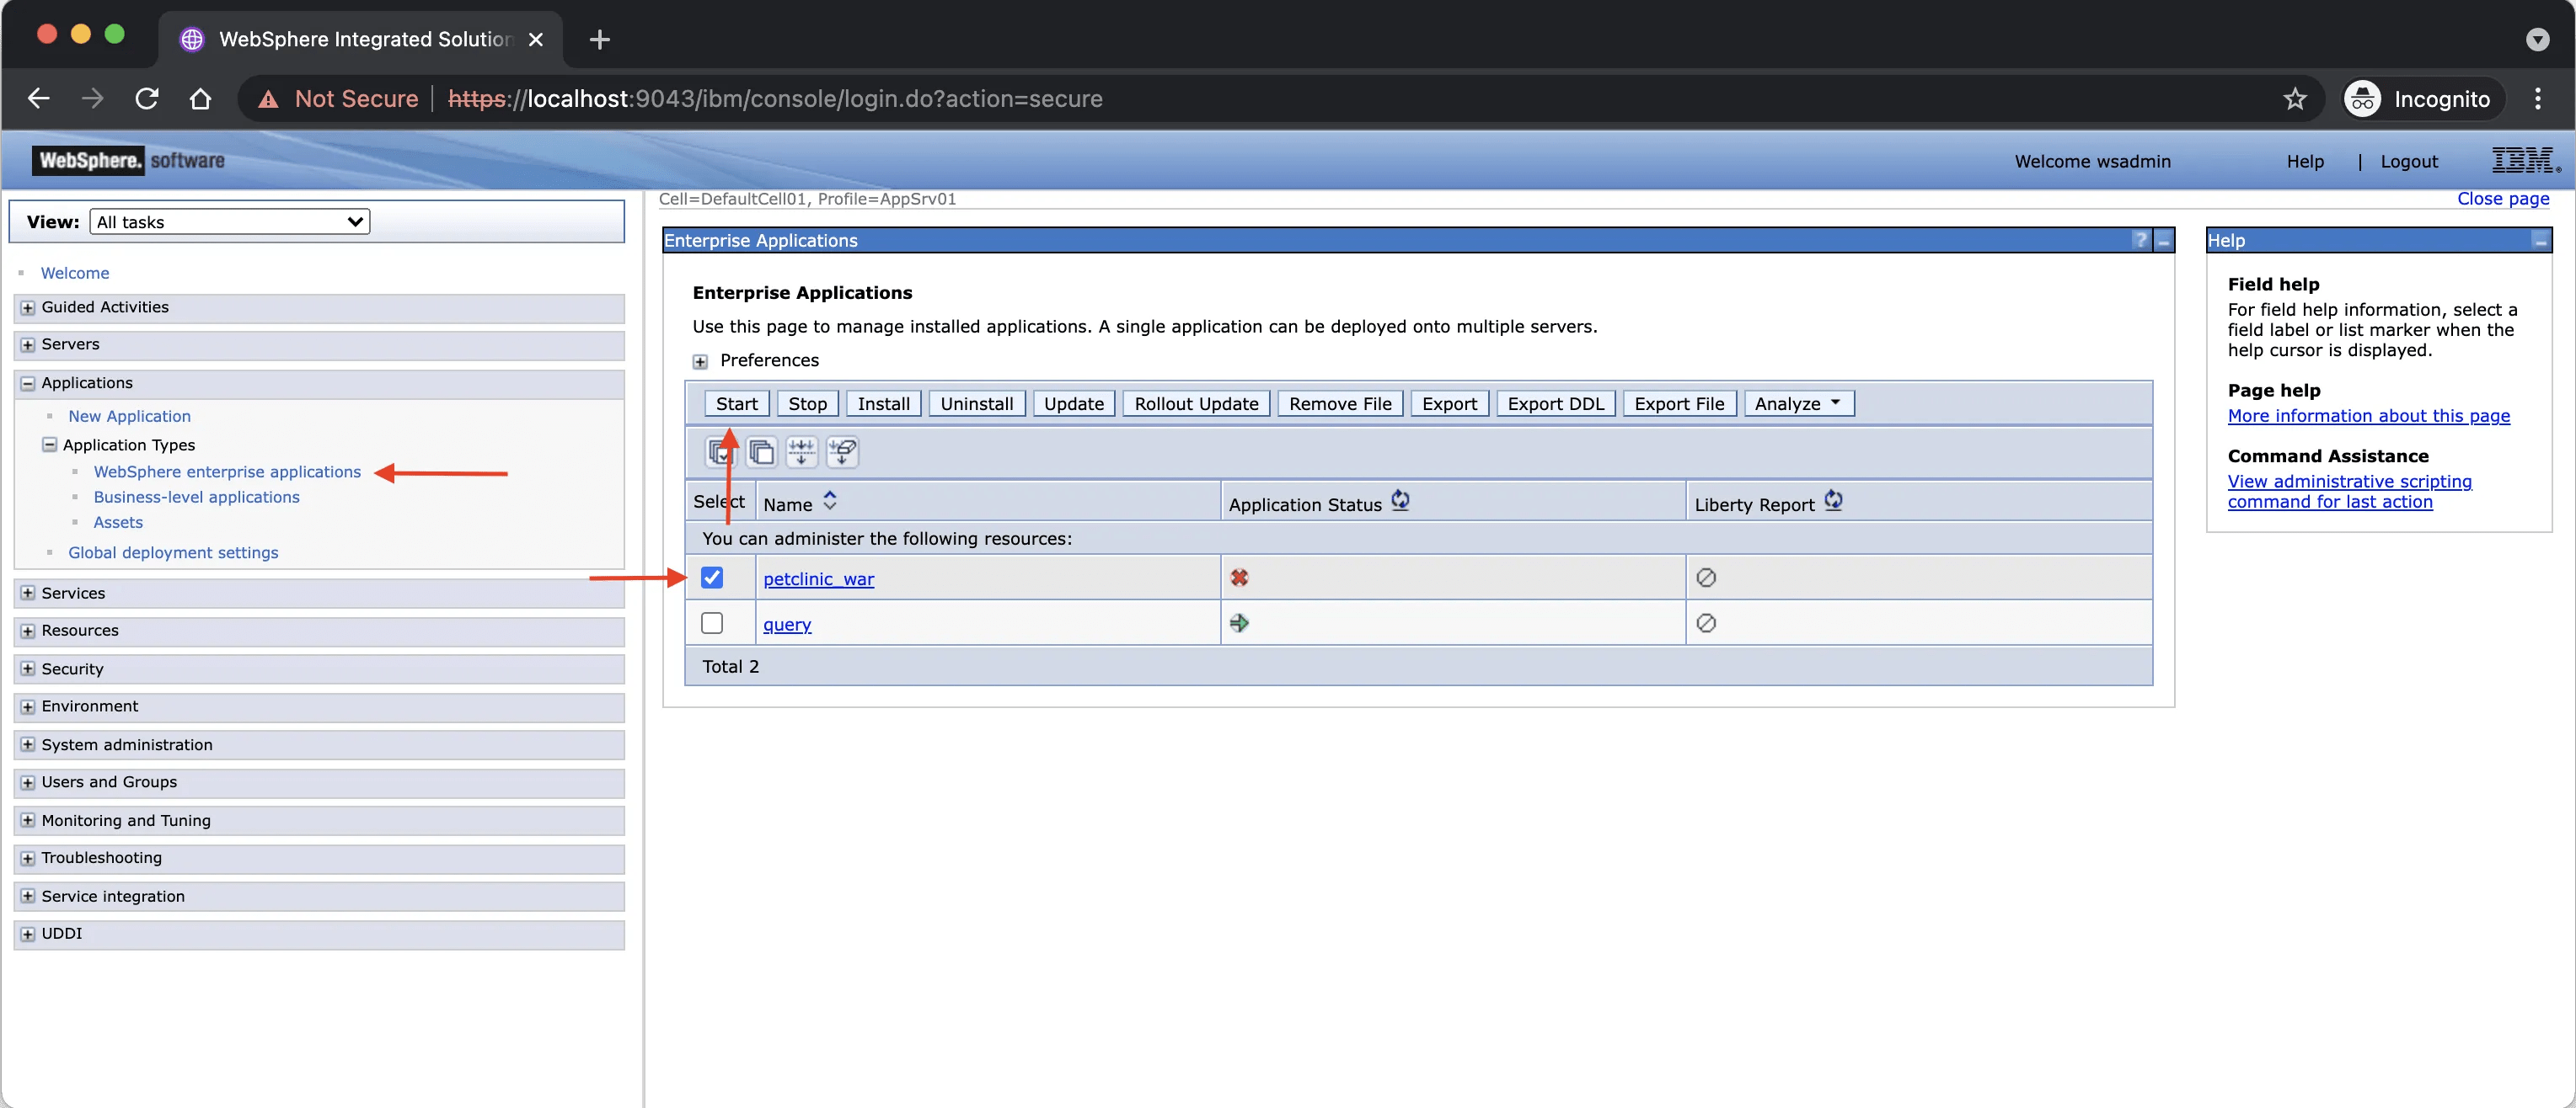Click the Liberty Report icon for query
This screenshot has height=1108, width=2576.
(1706, 622)
